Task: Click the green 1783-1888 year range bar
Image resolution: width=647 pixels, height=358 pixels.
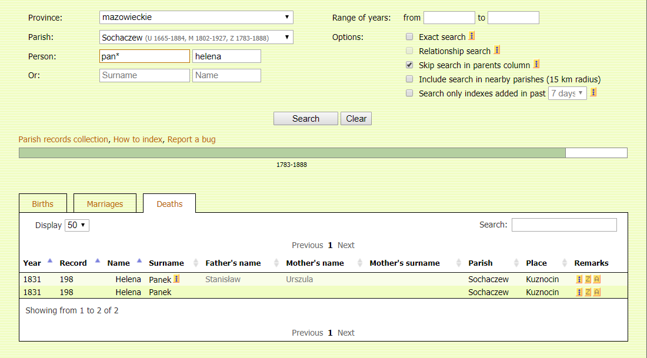Action: pos(292,153)
